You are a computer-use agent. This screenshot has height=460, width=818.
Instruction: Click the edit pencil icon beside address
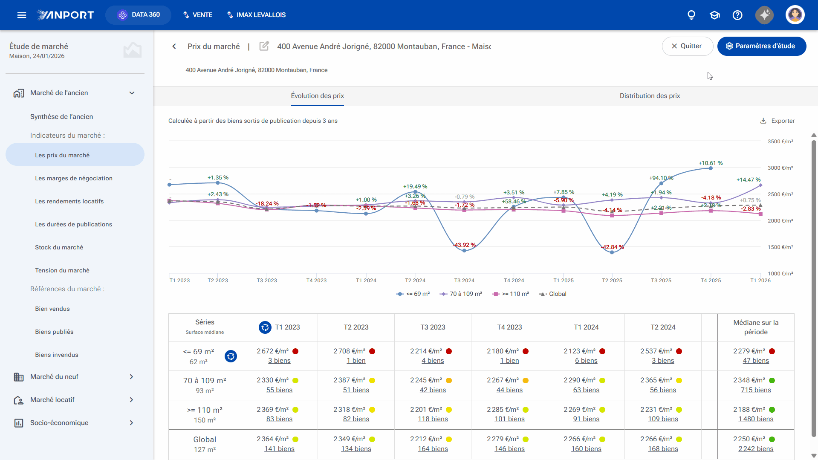[264, 46]
